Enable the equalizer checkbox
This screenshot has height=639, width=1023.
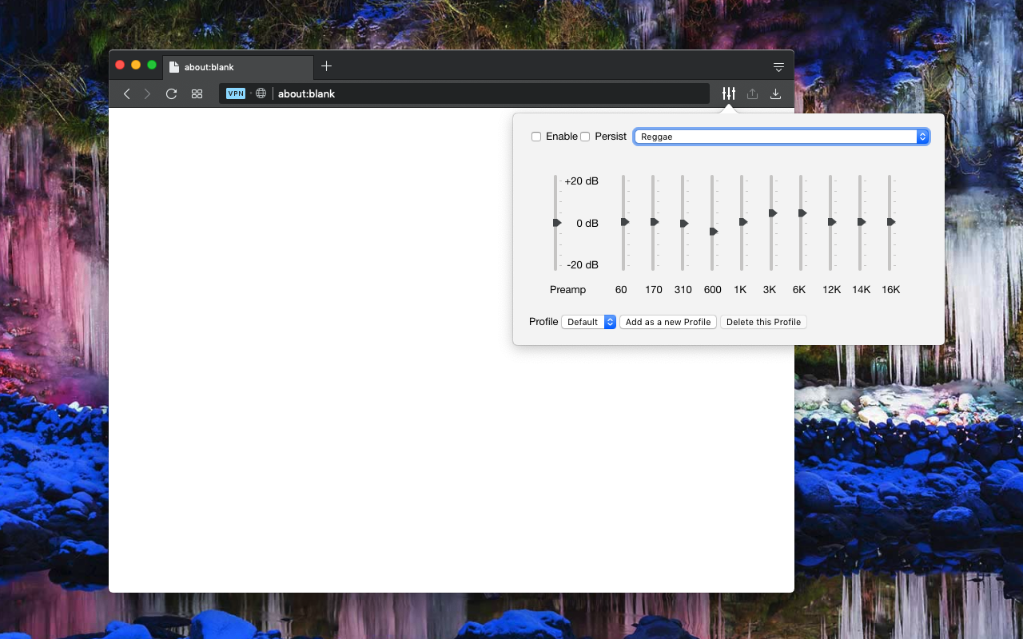(536, 137)
